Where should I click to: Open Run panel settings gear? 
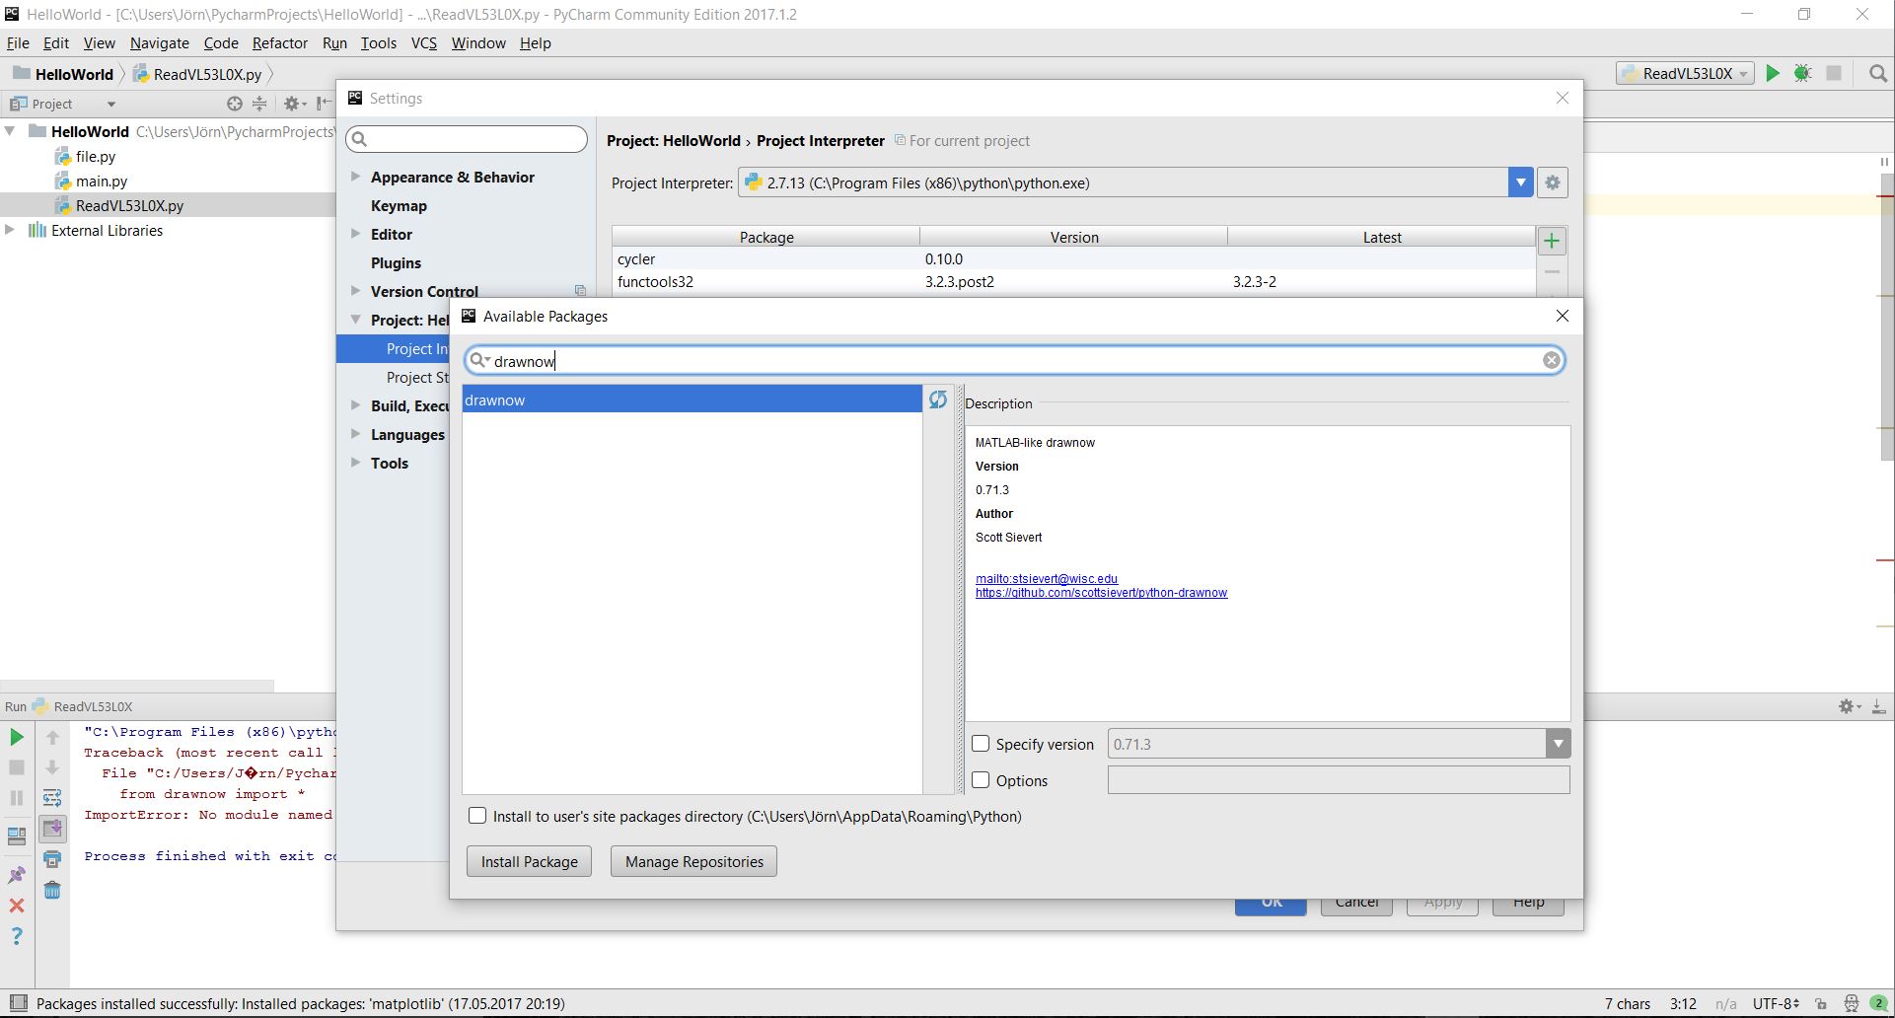pyautogui.click(x=1849, y=706)
